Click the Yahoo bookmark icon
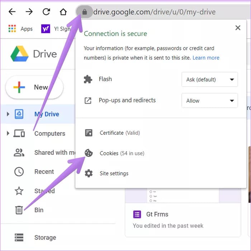 46,29
